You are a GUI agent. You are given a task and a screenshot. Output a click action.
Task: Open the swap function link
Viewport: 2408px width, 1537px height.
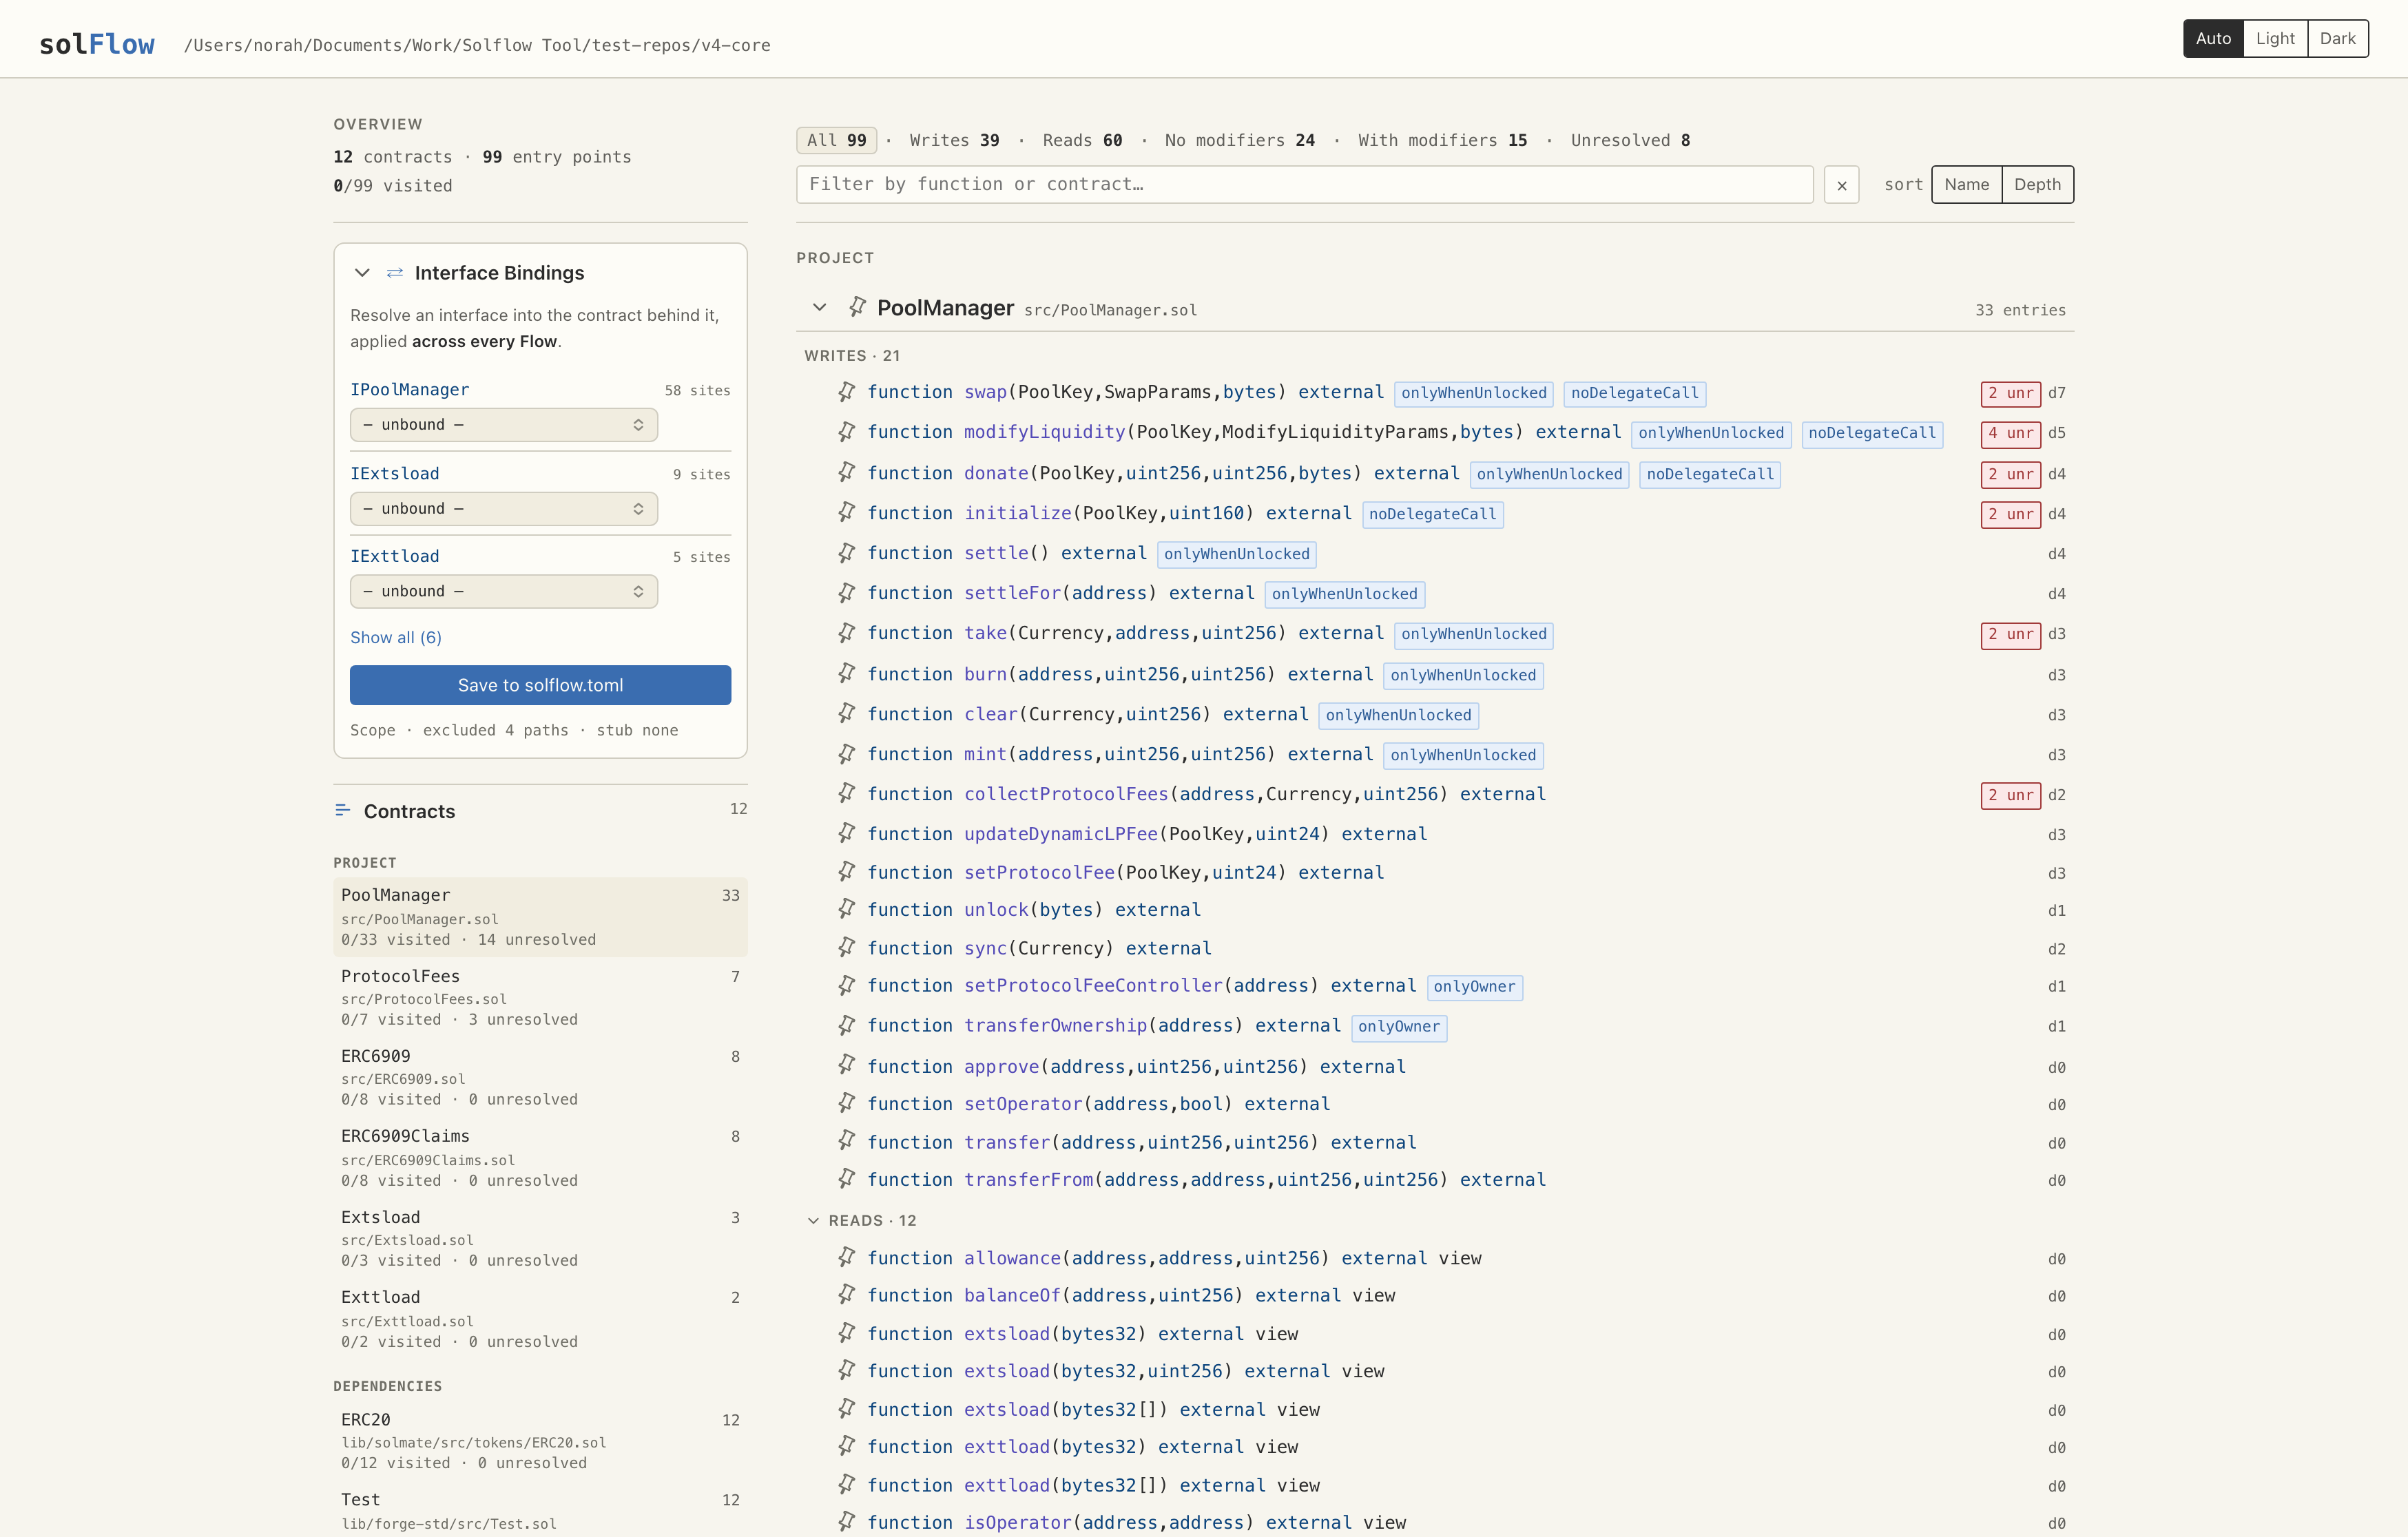(x=985, y=392)
